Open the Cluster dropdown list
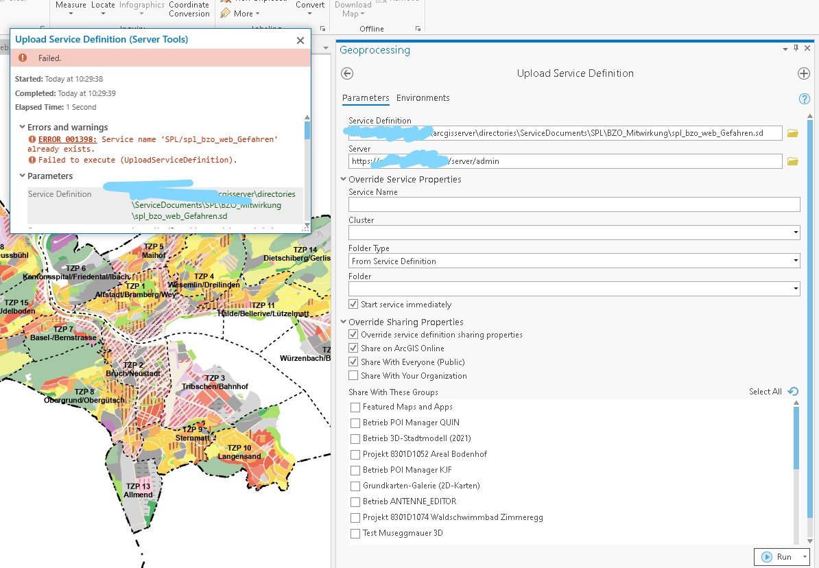This screenshot has height=568, width=819. (796, 233)
